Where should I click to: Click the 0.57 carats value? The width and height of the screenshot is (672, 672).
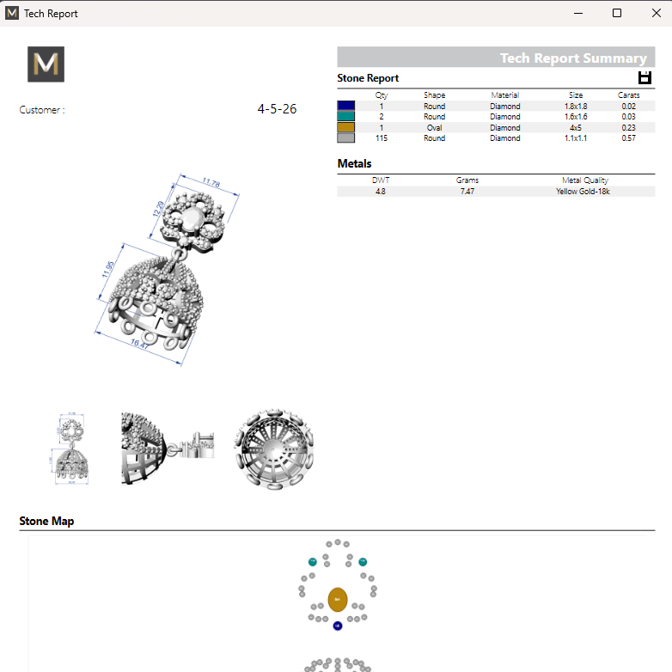click(629, 138)
